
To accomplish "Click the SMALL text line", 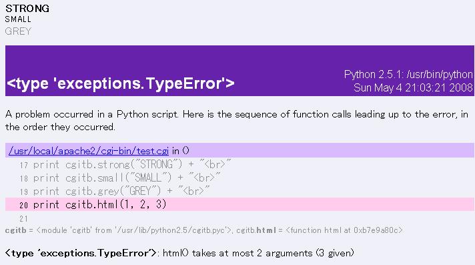I will coord(18,19).
